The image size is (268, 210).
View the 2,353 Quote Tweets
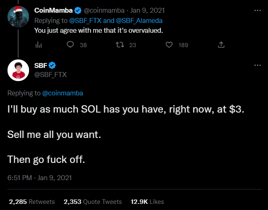[x=93, y=201]
